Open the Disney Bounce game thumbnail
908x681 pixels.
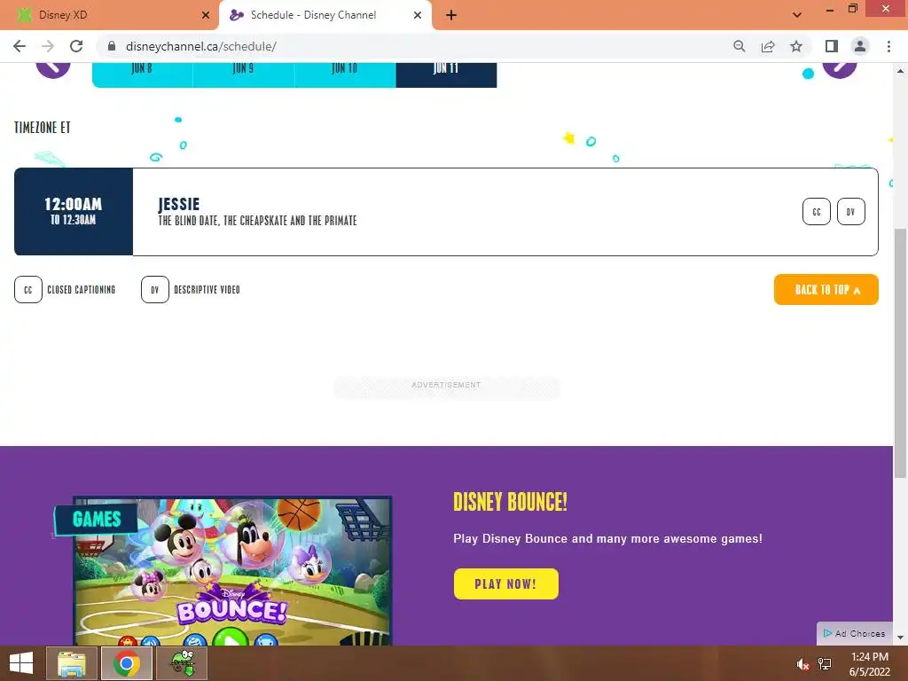click(x=233, y=571)
